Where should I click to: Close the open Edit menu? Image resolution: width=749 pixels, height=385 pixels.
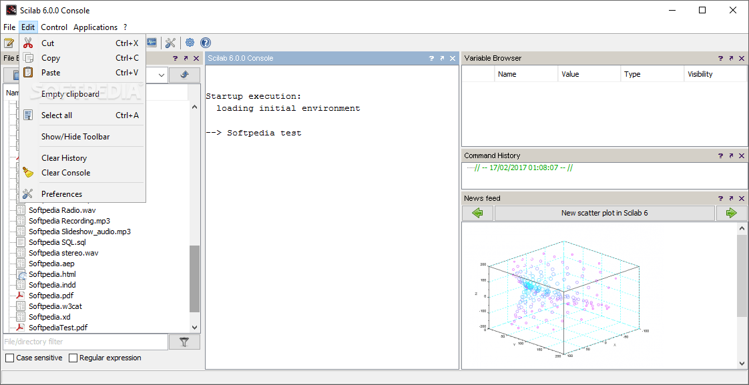pyautogui.click(x=28, y=27)
